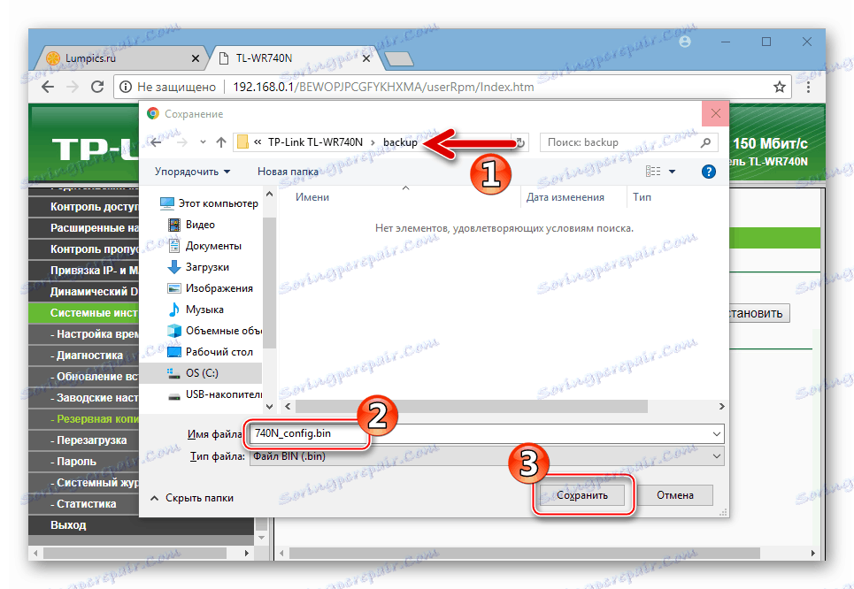Open recent locations dropdown in dialog
This screenshot has width=854, height=589.
pos(203,142)
